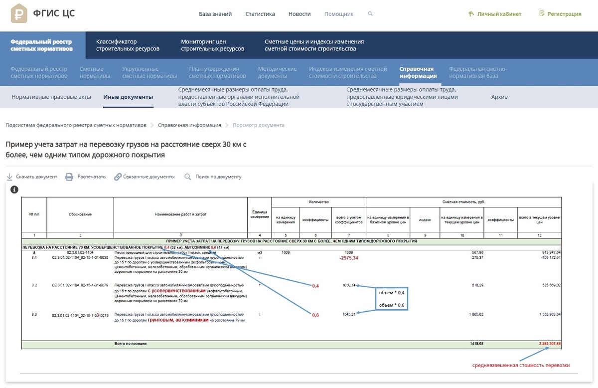The image size is (598, 388).
Task: Click the value 913 847,64 in row 8
Action: 551,253
